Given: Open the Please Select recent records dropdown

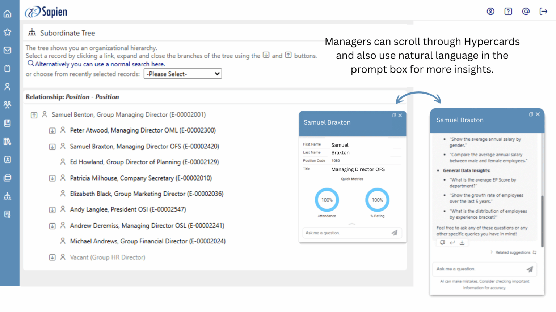Looking at the screenshot, I should [x=182, y=74].
